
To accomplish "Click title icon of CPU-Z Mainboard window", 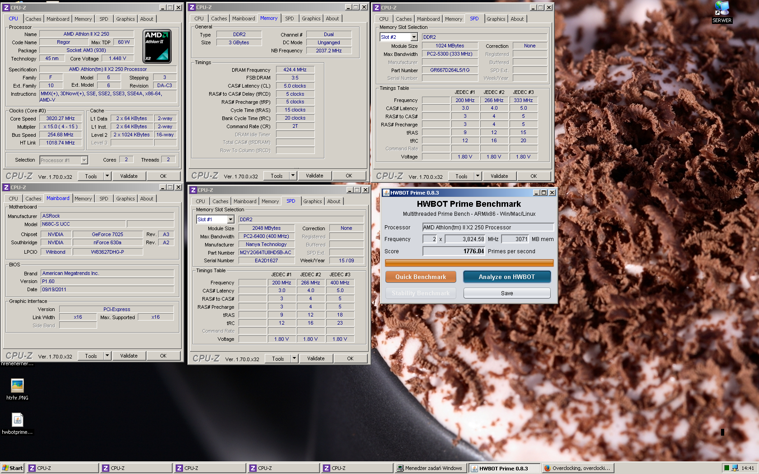I will click(x=6, y=187).
